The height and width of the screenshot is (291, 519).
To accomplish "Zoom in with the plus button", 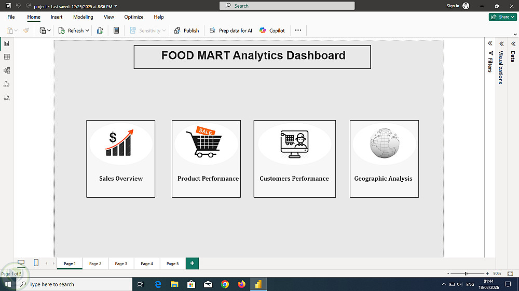I will tap(487, 273).
